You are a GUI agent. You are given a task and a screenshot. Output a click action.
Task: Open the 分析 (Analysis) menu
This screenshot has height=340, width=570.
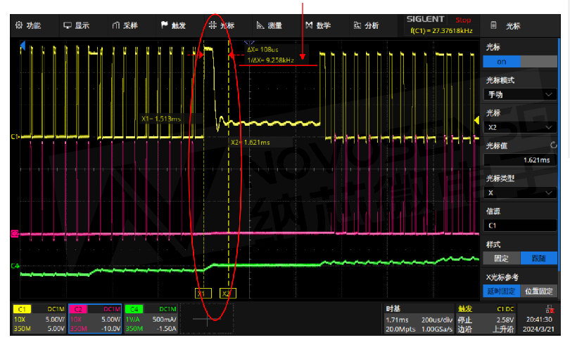click(x=366, y=25)
